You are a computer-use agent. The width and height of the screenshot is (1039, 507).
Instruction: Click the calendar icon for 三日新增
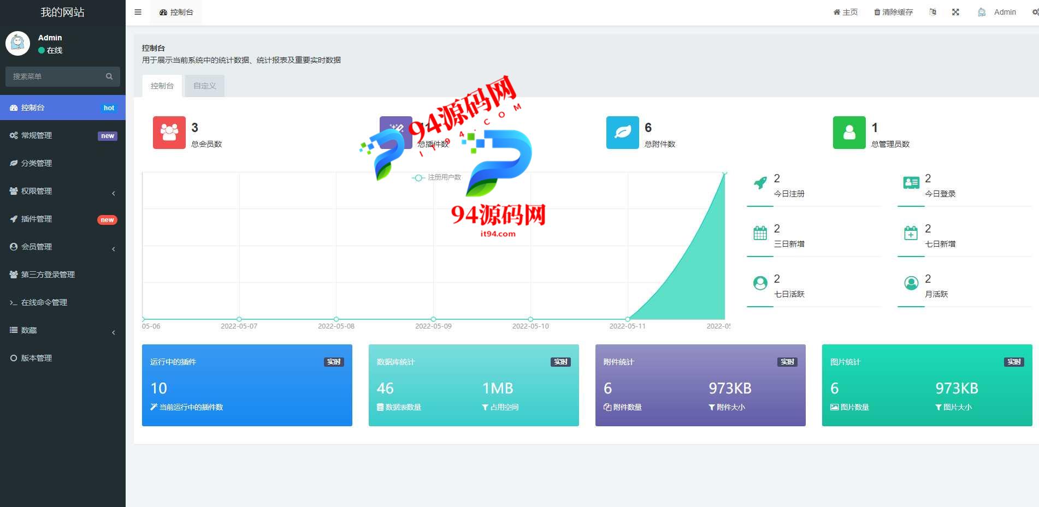click(760, 234)
